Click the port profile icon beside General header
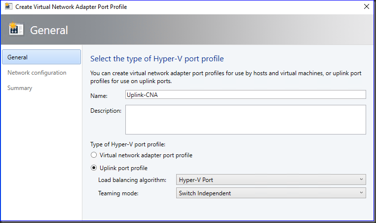The height and width of the screenshot is (223, 376). tap(16, 30)
